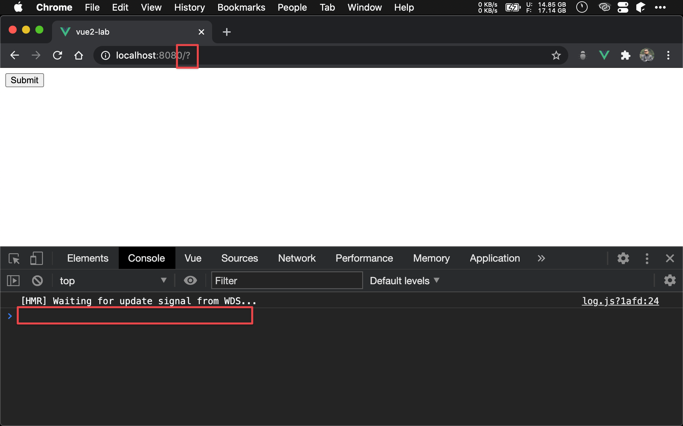Viewport: 683px width, 426px height.
Task: Expand the more DevTools panels chevron
Action: coord(541,258)
